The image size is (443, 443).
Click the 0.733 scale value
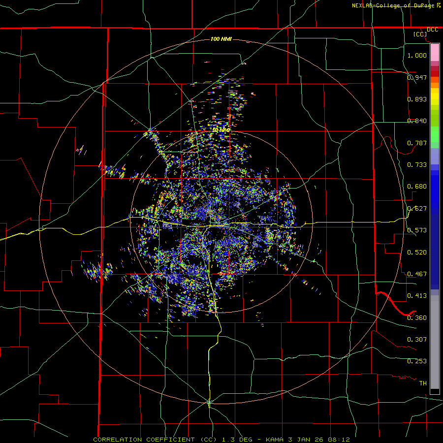click(417, 165)
